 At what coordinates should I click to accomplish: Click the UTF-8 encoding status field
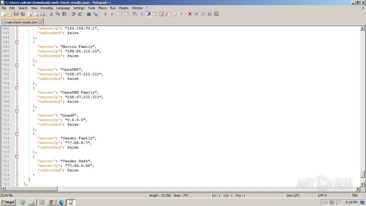point(334,195)
